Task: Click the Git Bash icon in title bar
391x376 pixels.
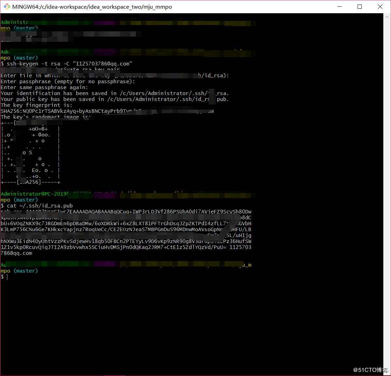Action: 7,7
